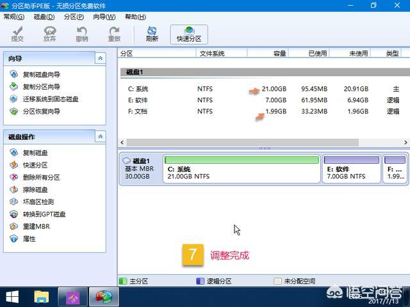Click the partition list horizontal scrollbar thumb
The image size is (410, 307).
click(x=243, y=143)
